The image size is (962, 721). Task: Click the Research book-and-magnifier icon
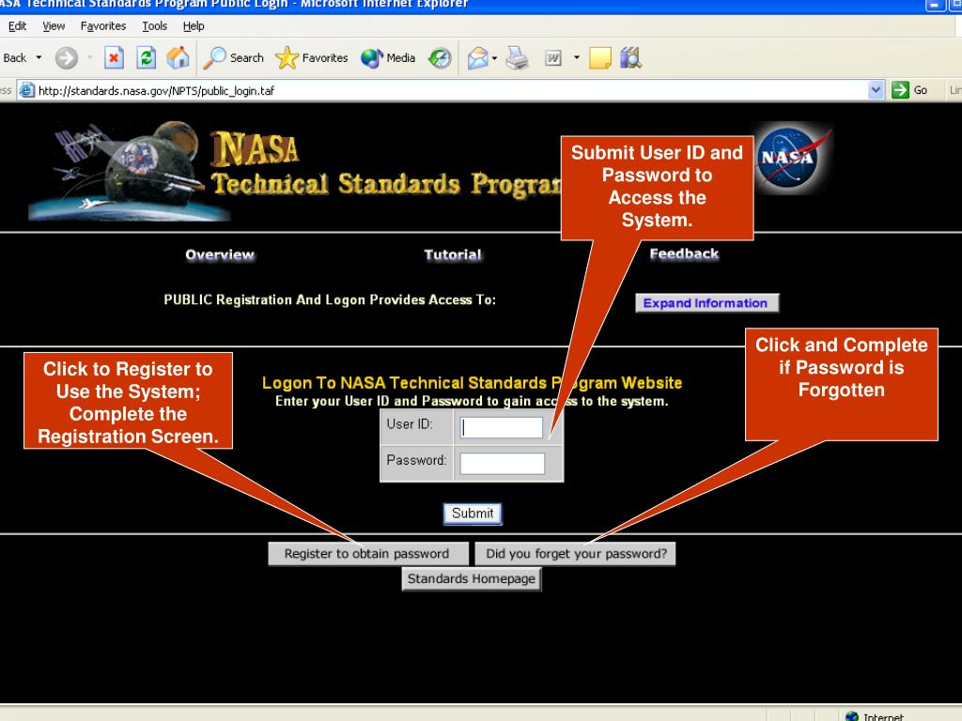coord(630,58)
